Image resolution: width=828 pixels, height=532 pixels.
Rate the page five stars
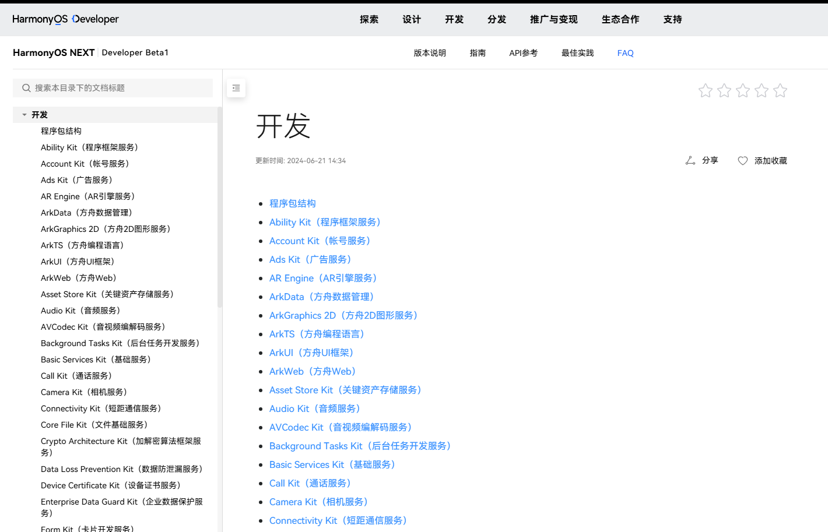780,90
